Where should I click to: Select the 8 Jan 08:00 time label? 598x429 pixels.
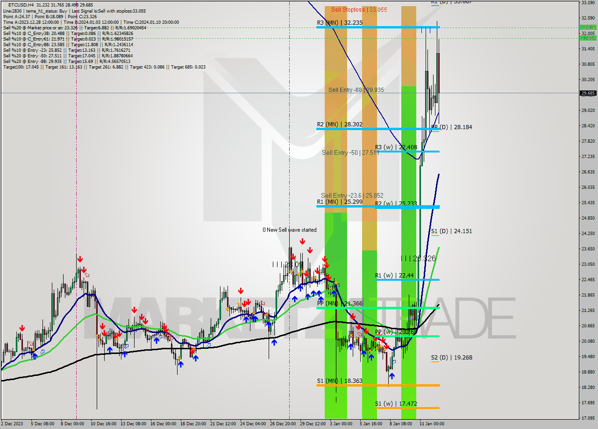coord(401,424)
